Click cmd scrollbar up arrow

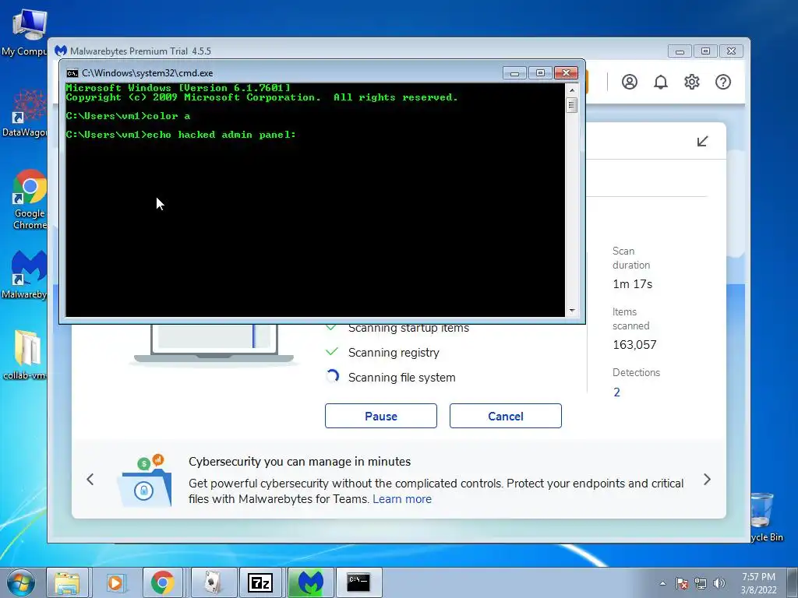[572, 90]
